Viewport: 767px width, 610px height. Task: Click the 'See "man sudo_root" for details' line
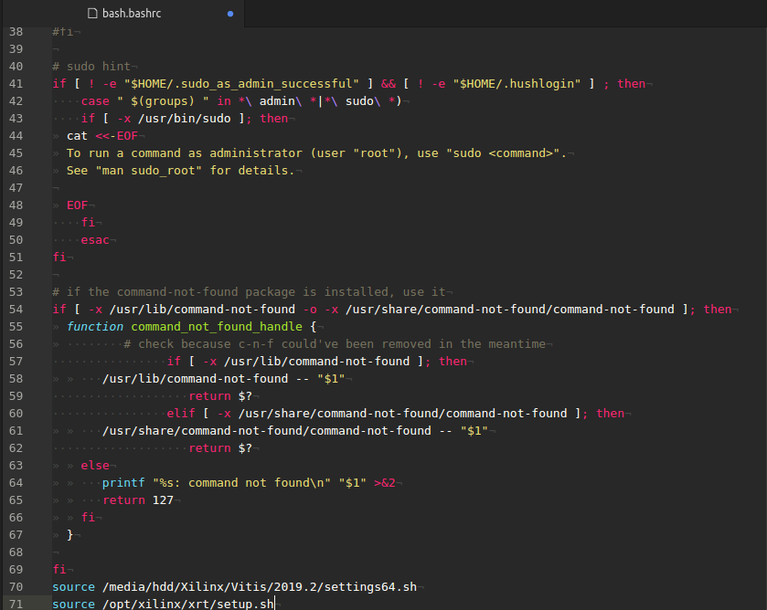180,171
